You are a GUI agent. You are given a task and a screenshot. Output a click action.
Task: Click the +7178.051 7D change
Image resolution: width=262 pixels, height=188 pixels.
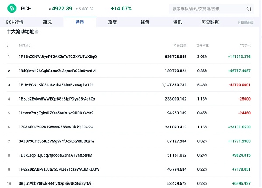pos(241,169)
